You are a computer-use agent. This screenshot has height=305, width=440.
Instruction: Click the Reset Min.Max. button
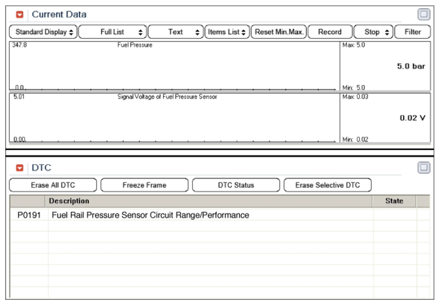[279, 32]
